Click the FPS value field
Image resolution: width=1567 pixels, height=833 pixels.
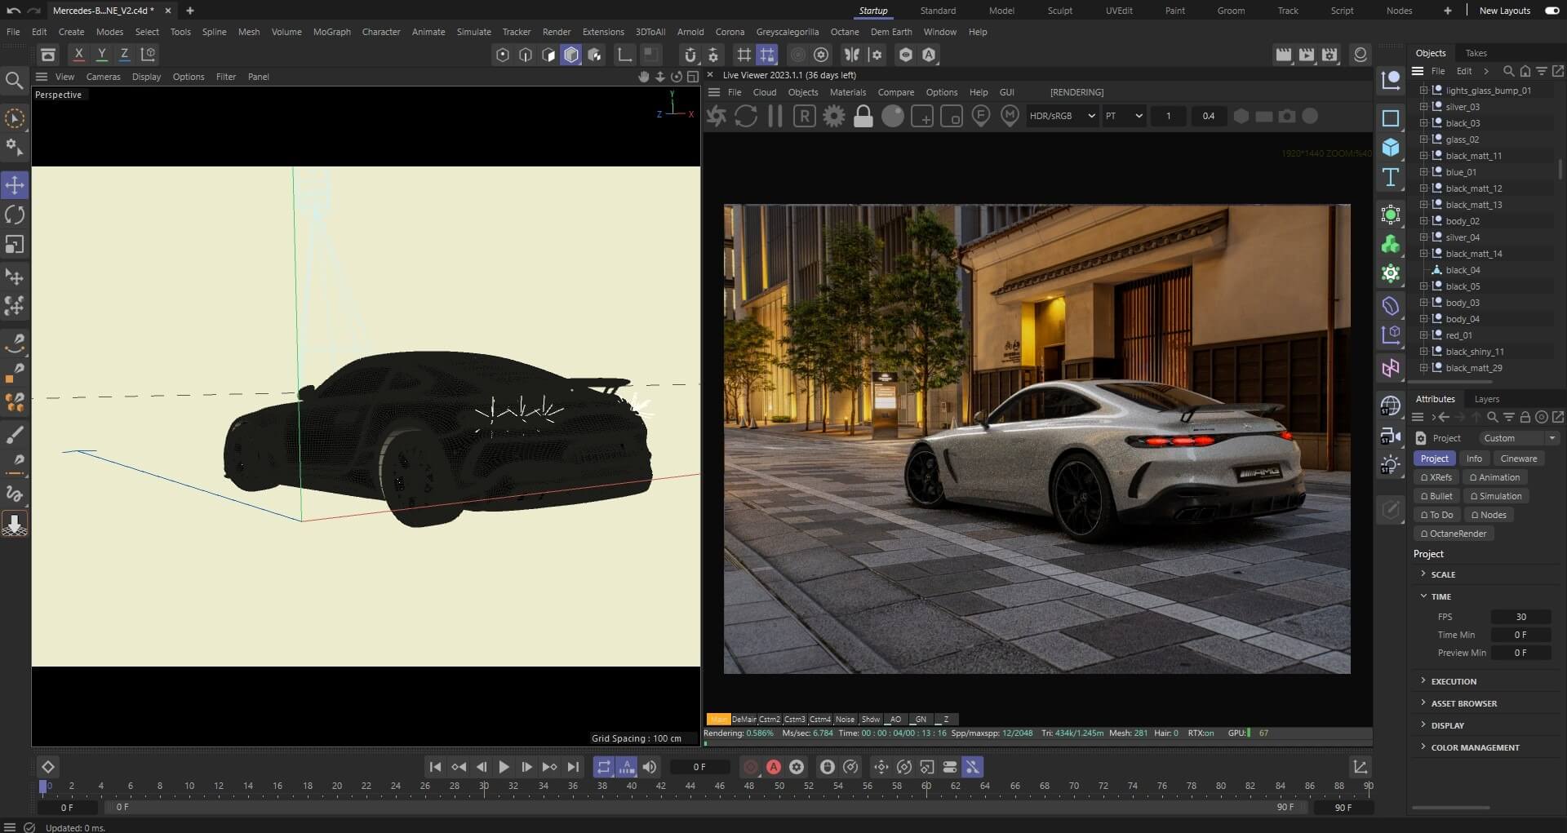point(1520,617)
